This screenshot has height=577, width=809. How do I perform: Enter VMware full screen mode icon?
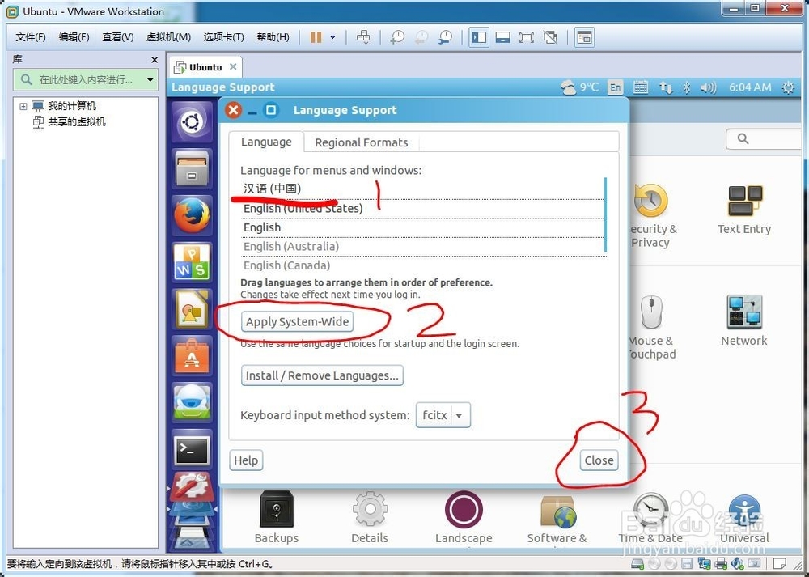click(x=527, y=37)
